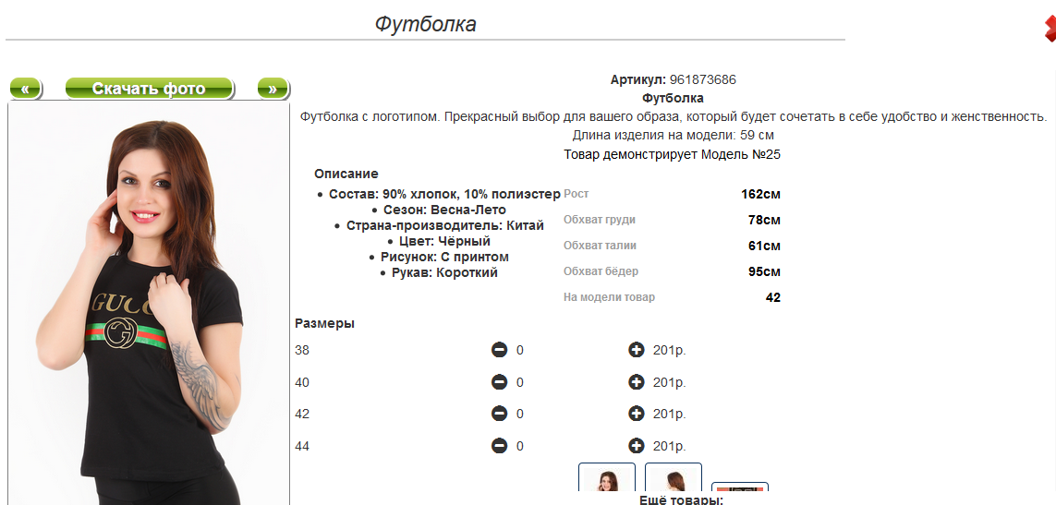Decrease quantity for size 42
1056x505 pixels.
pos(499,414)
